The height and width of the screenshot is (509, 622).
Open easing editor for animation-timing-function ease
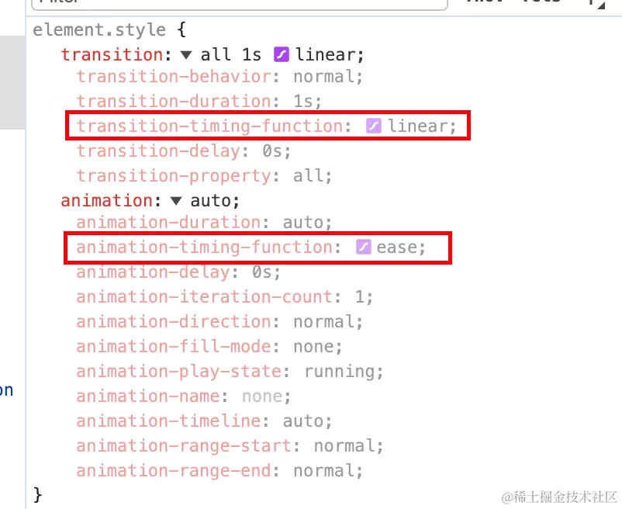click(x=364, y=248)
